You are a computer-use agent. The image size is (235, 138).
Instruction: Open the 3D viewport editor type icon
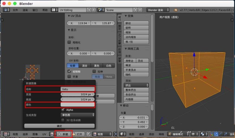[x=123, y=134]
